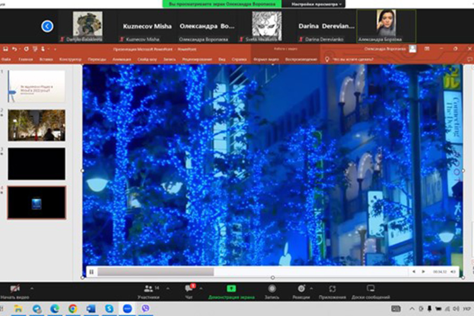474x316 pixels.
Task: Open the Участники panel
Action: pyautogui.click(x=149, y=292)
